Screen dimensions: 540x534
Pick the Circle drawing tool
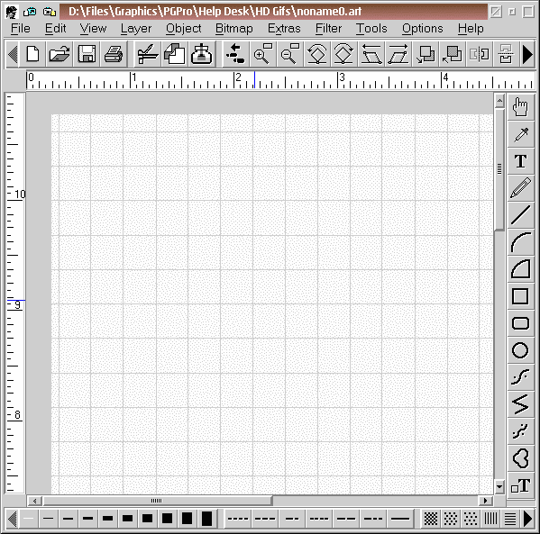[520, 350]
